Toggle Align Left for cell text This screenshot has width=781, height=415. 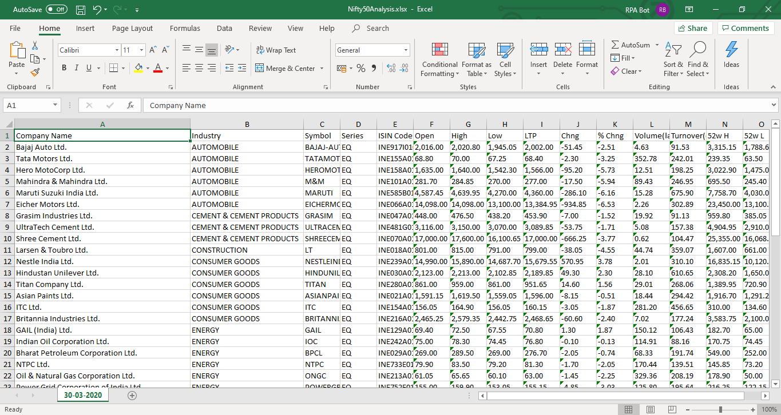187,68
